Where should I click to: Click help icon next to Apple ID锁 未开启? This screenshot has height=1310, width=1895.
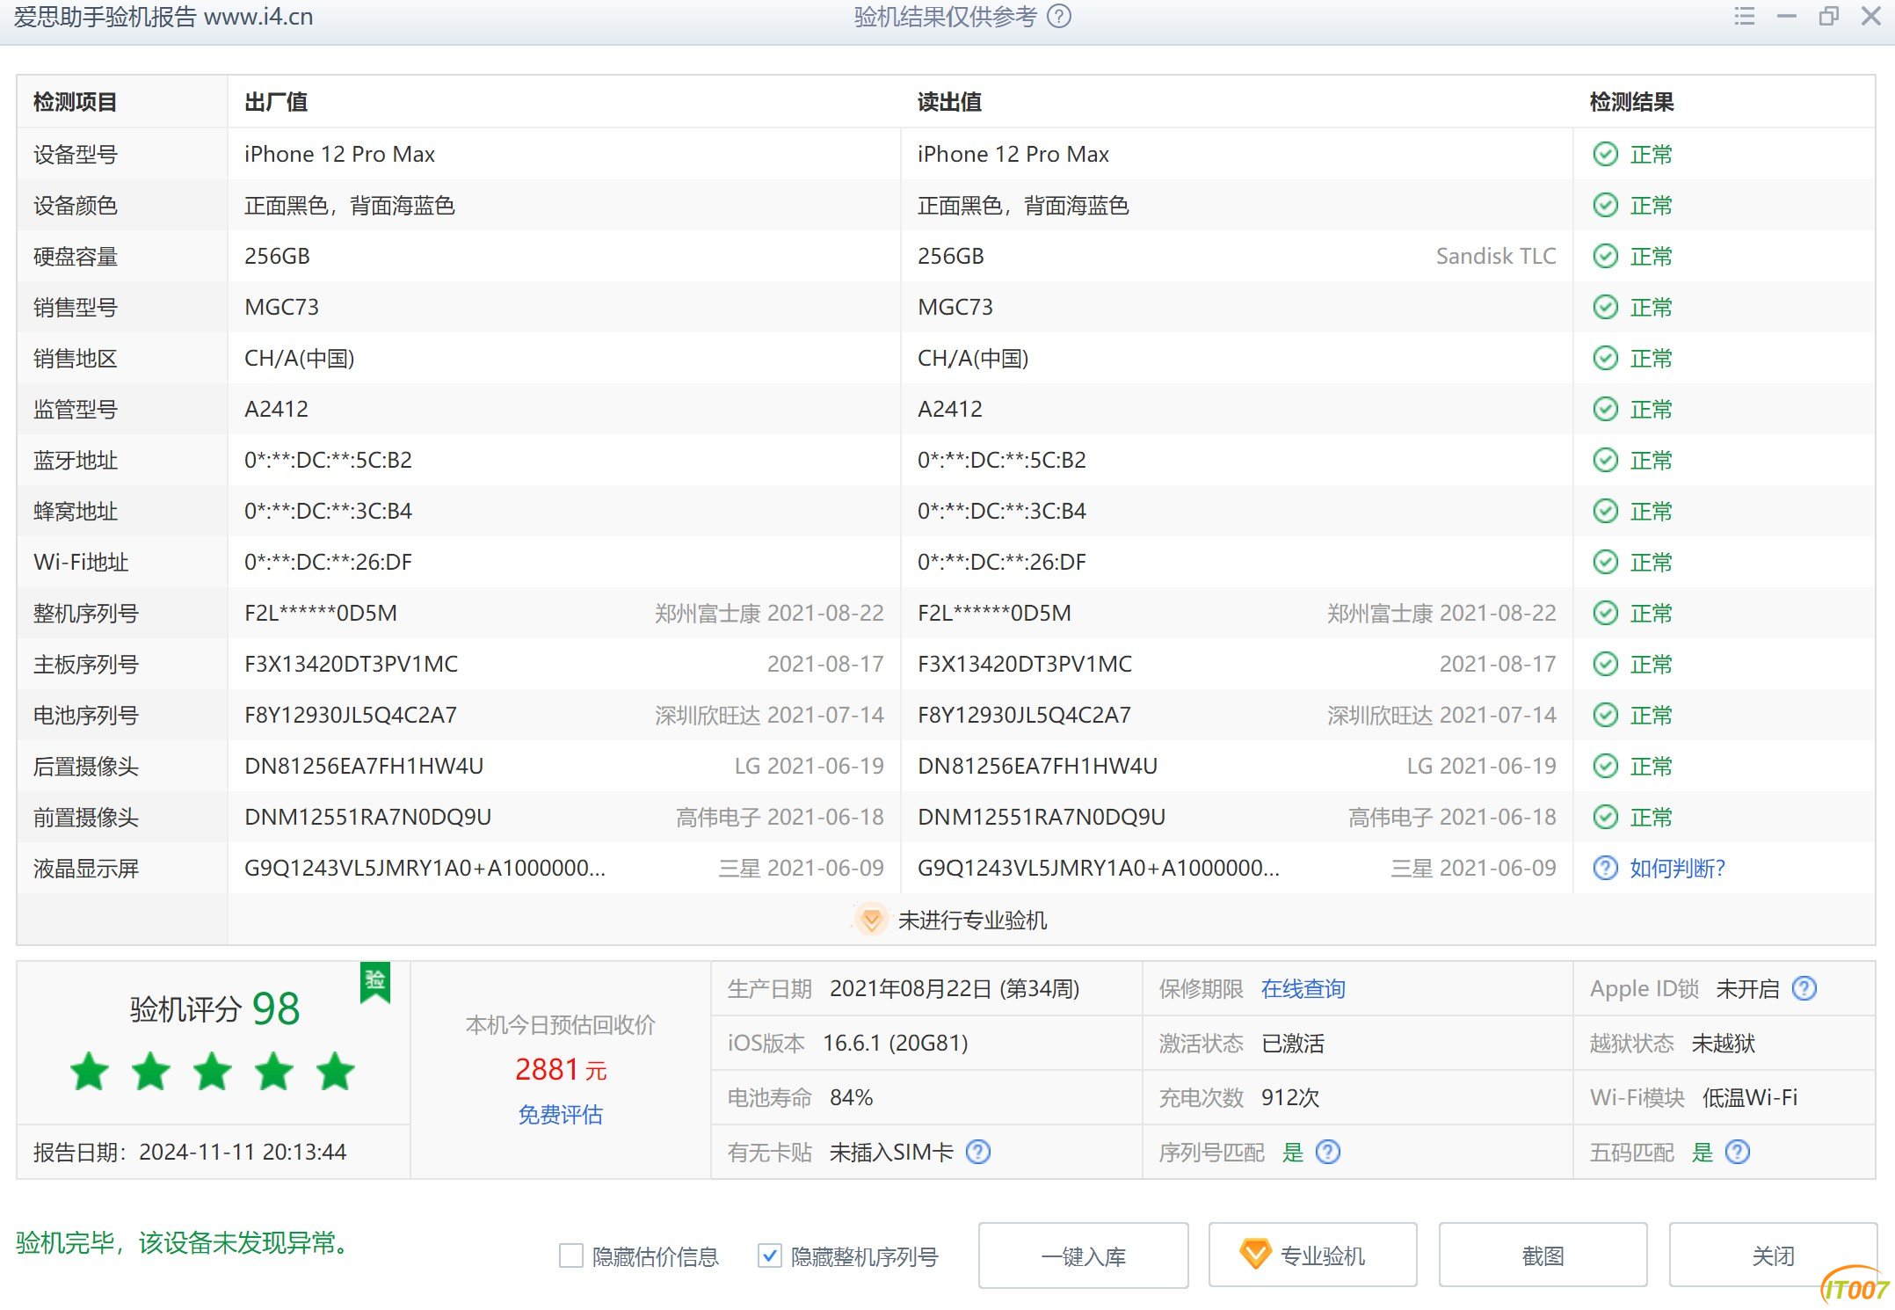tap(1804, 989)
